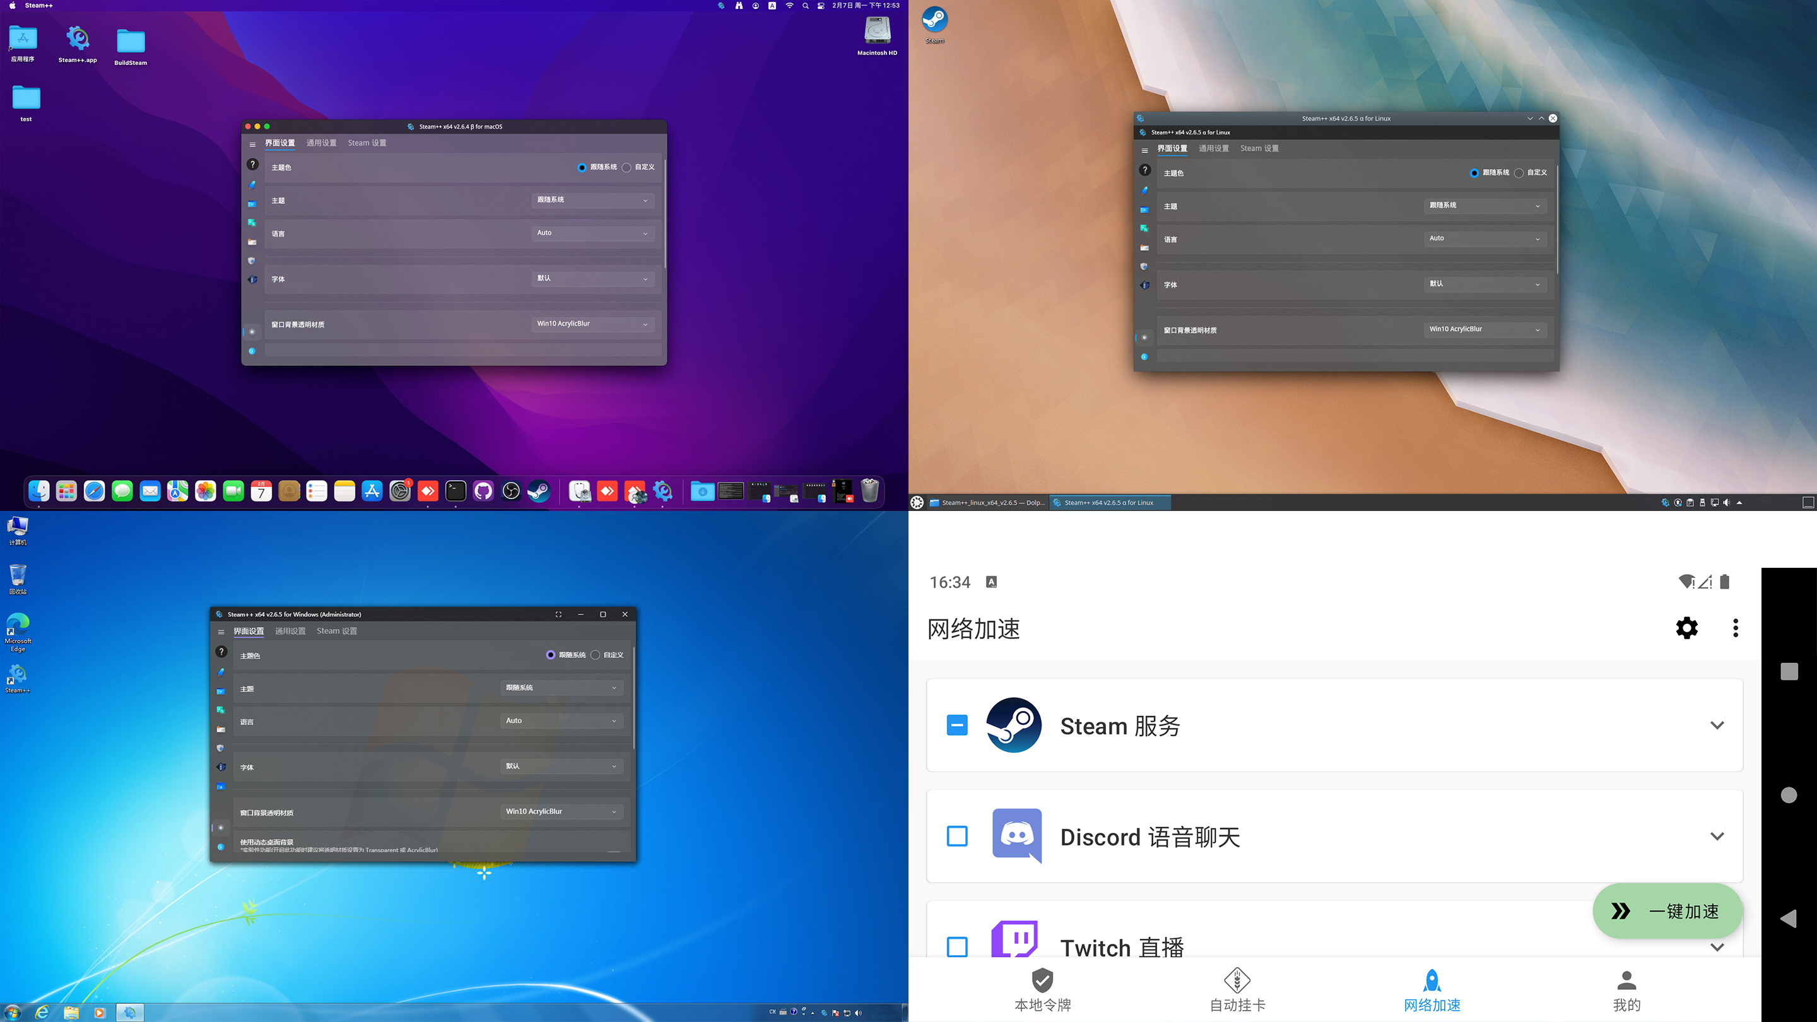The height and width of the screenshot is (1022, 1817).
Task: Select 自定义 radio button in macOS window
Action: tap(626, 168)
